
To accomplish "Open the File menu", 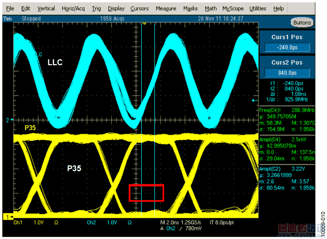I will (10, 9).
